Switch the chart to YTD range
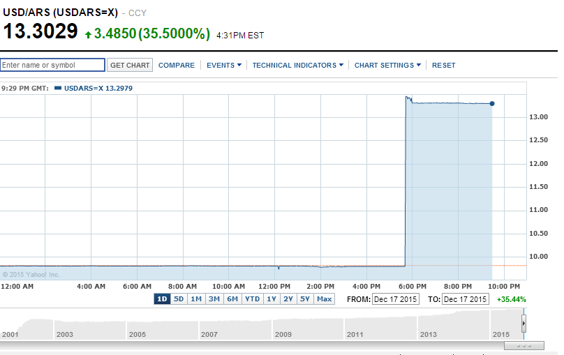The width and height of the screenshot is (564, 355). pyautogui.click(x=252, y=299)
